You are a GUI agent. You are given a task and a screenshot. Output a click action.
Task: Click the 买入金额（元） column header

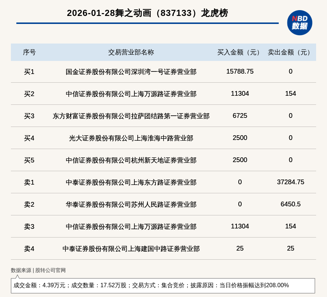click(x=240, y=52)
